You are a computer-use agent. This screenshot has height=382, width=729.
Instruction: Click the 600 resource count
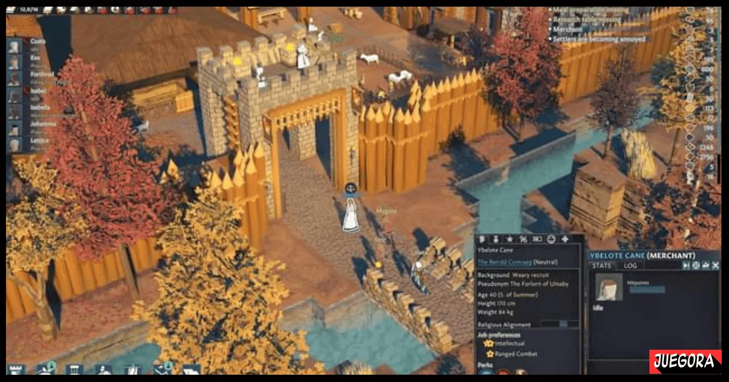tap(707, 69)
